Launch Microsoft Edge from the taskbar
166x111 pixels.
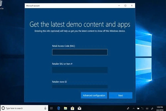click(x=59, y=108)
